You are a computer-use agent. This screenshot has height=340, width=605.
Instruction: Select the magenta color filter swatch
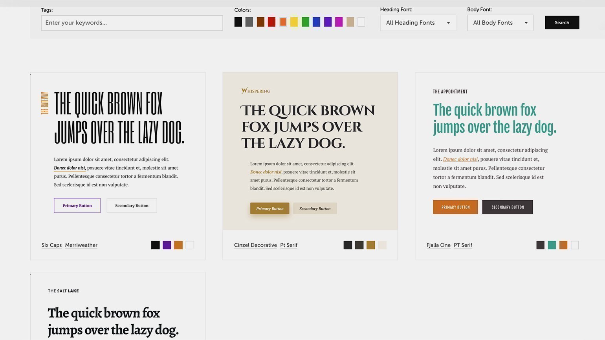coord(339,22)
